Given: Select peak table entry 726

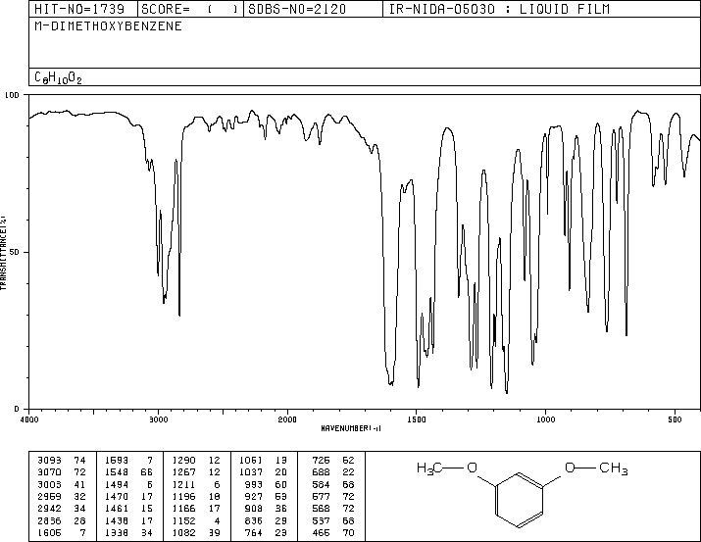Looking at the screenshot, I should pyautogui.click(x=321, y=461).
